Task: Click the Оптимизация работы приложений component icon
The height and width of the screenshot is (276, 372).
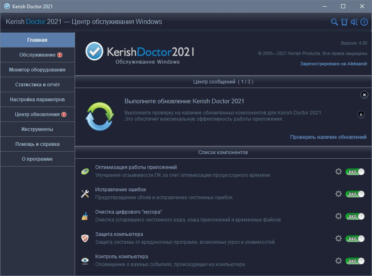Action: 85,171
